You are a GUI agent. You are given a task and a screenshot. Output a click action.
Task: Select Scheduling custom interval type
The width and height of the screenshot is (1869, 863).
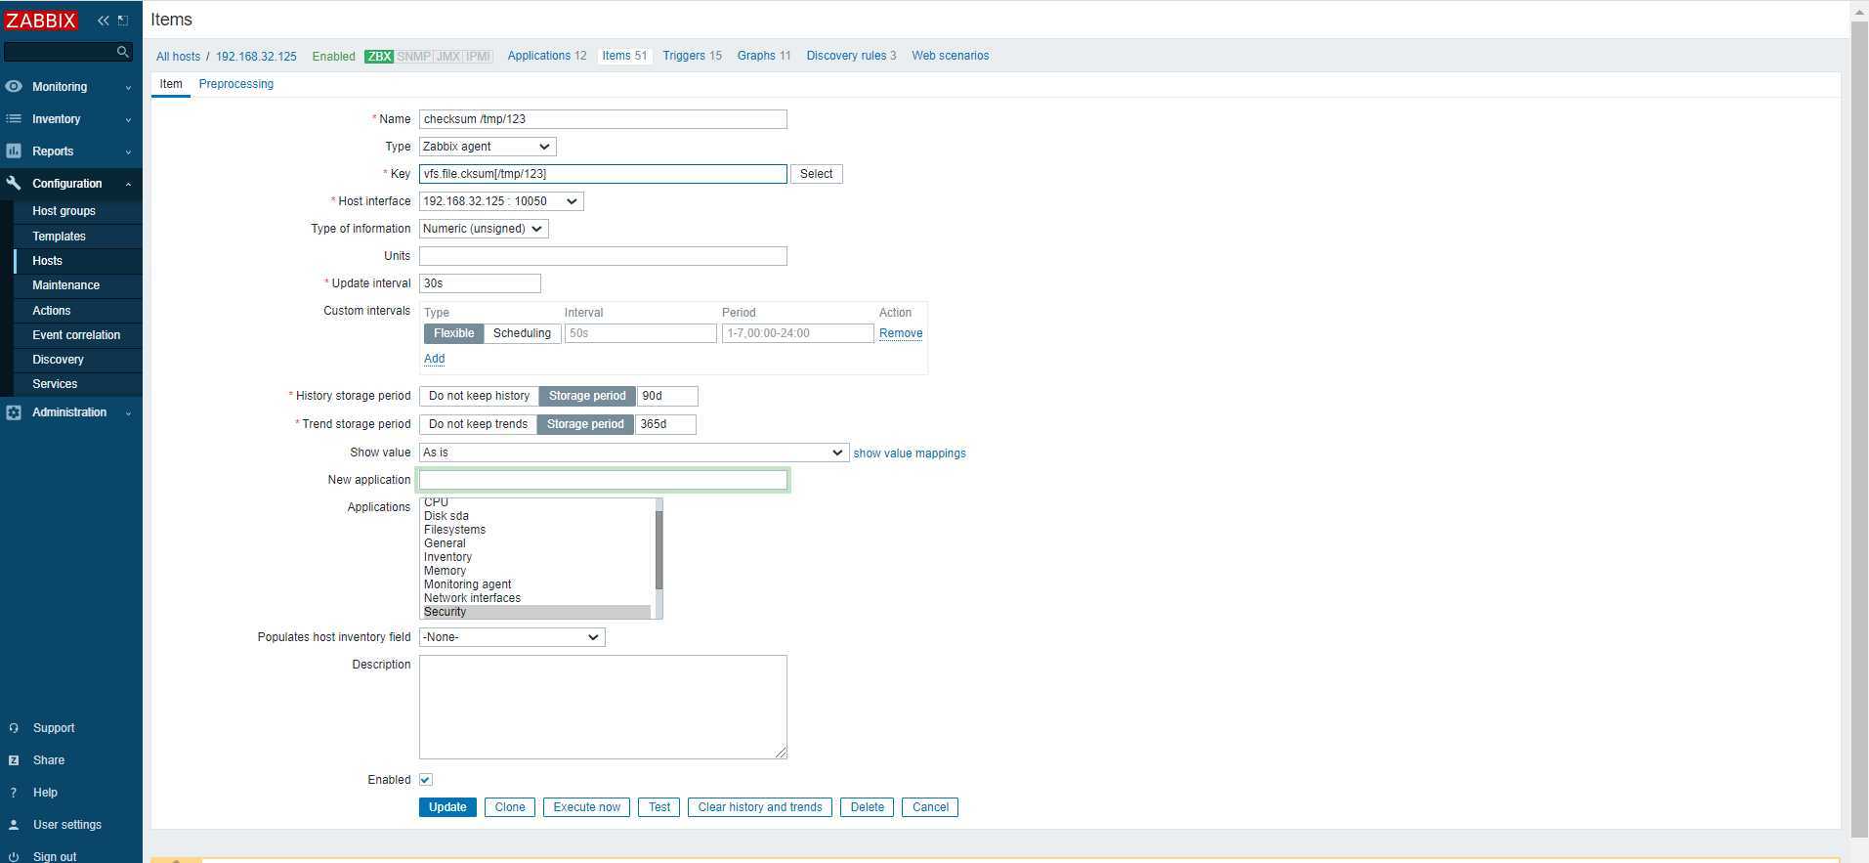pyautogui.click(x=522, y=333)
